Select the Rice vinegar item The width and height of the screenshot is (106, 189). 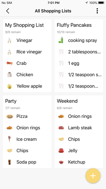[x=27, y=52]
